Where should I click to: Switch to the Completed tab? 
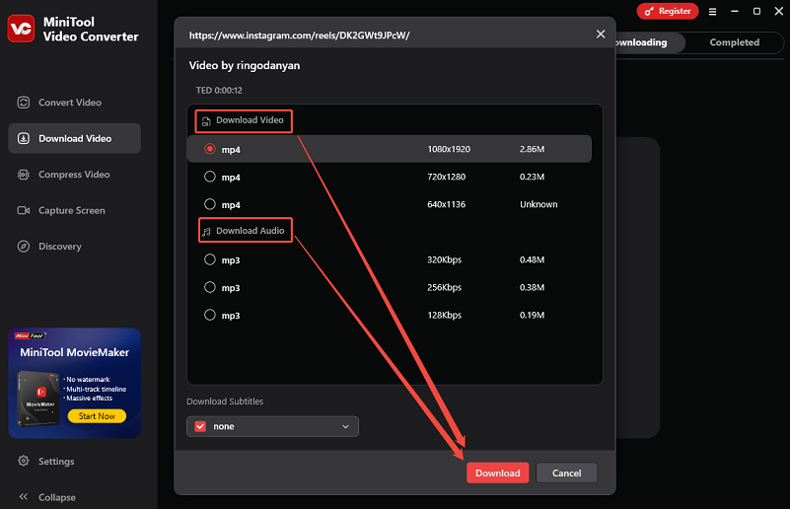point(734,42)
